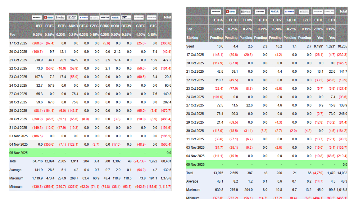The image size is (354, 199).
Task: Click the ETHE ticker header
Action: coord(319,20)
